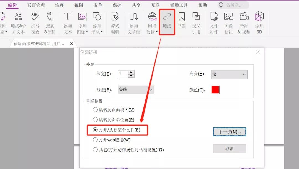
Task: Open the 书签 tool
Action: point(181,21)
